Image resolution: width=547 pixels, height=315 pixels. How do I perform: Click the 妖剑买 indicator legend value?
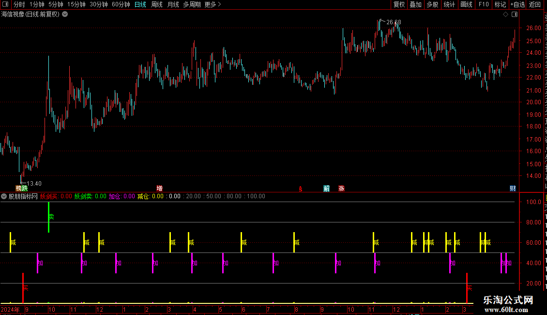tap(56, 196)
